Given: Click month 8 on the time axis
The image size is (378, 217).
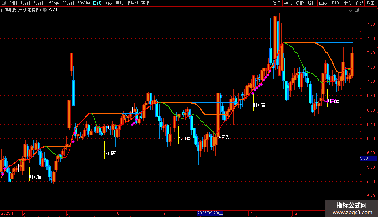Looking at the screenshot, I should click(x=118, y=213).
